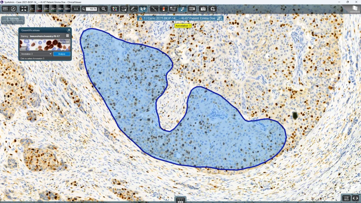Toggle the quantifications panel toolbar icon
Image resolution: width=361 pixels, height=203 pixels.
(x=182, y=9)
